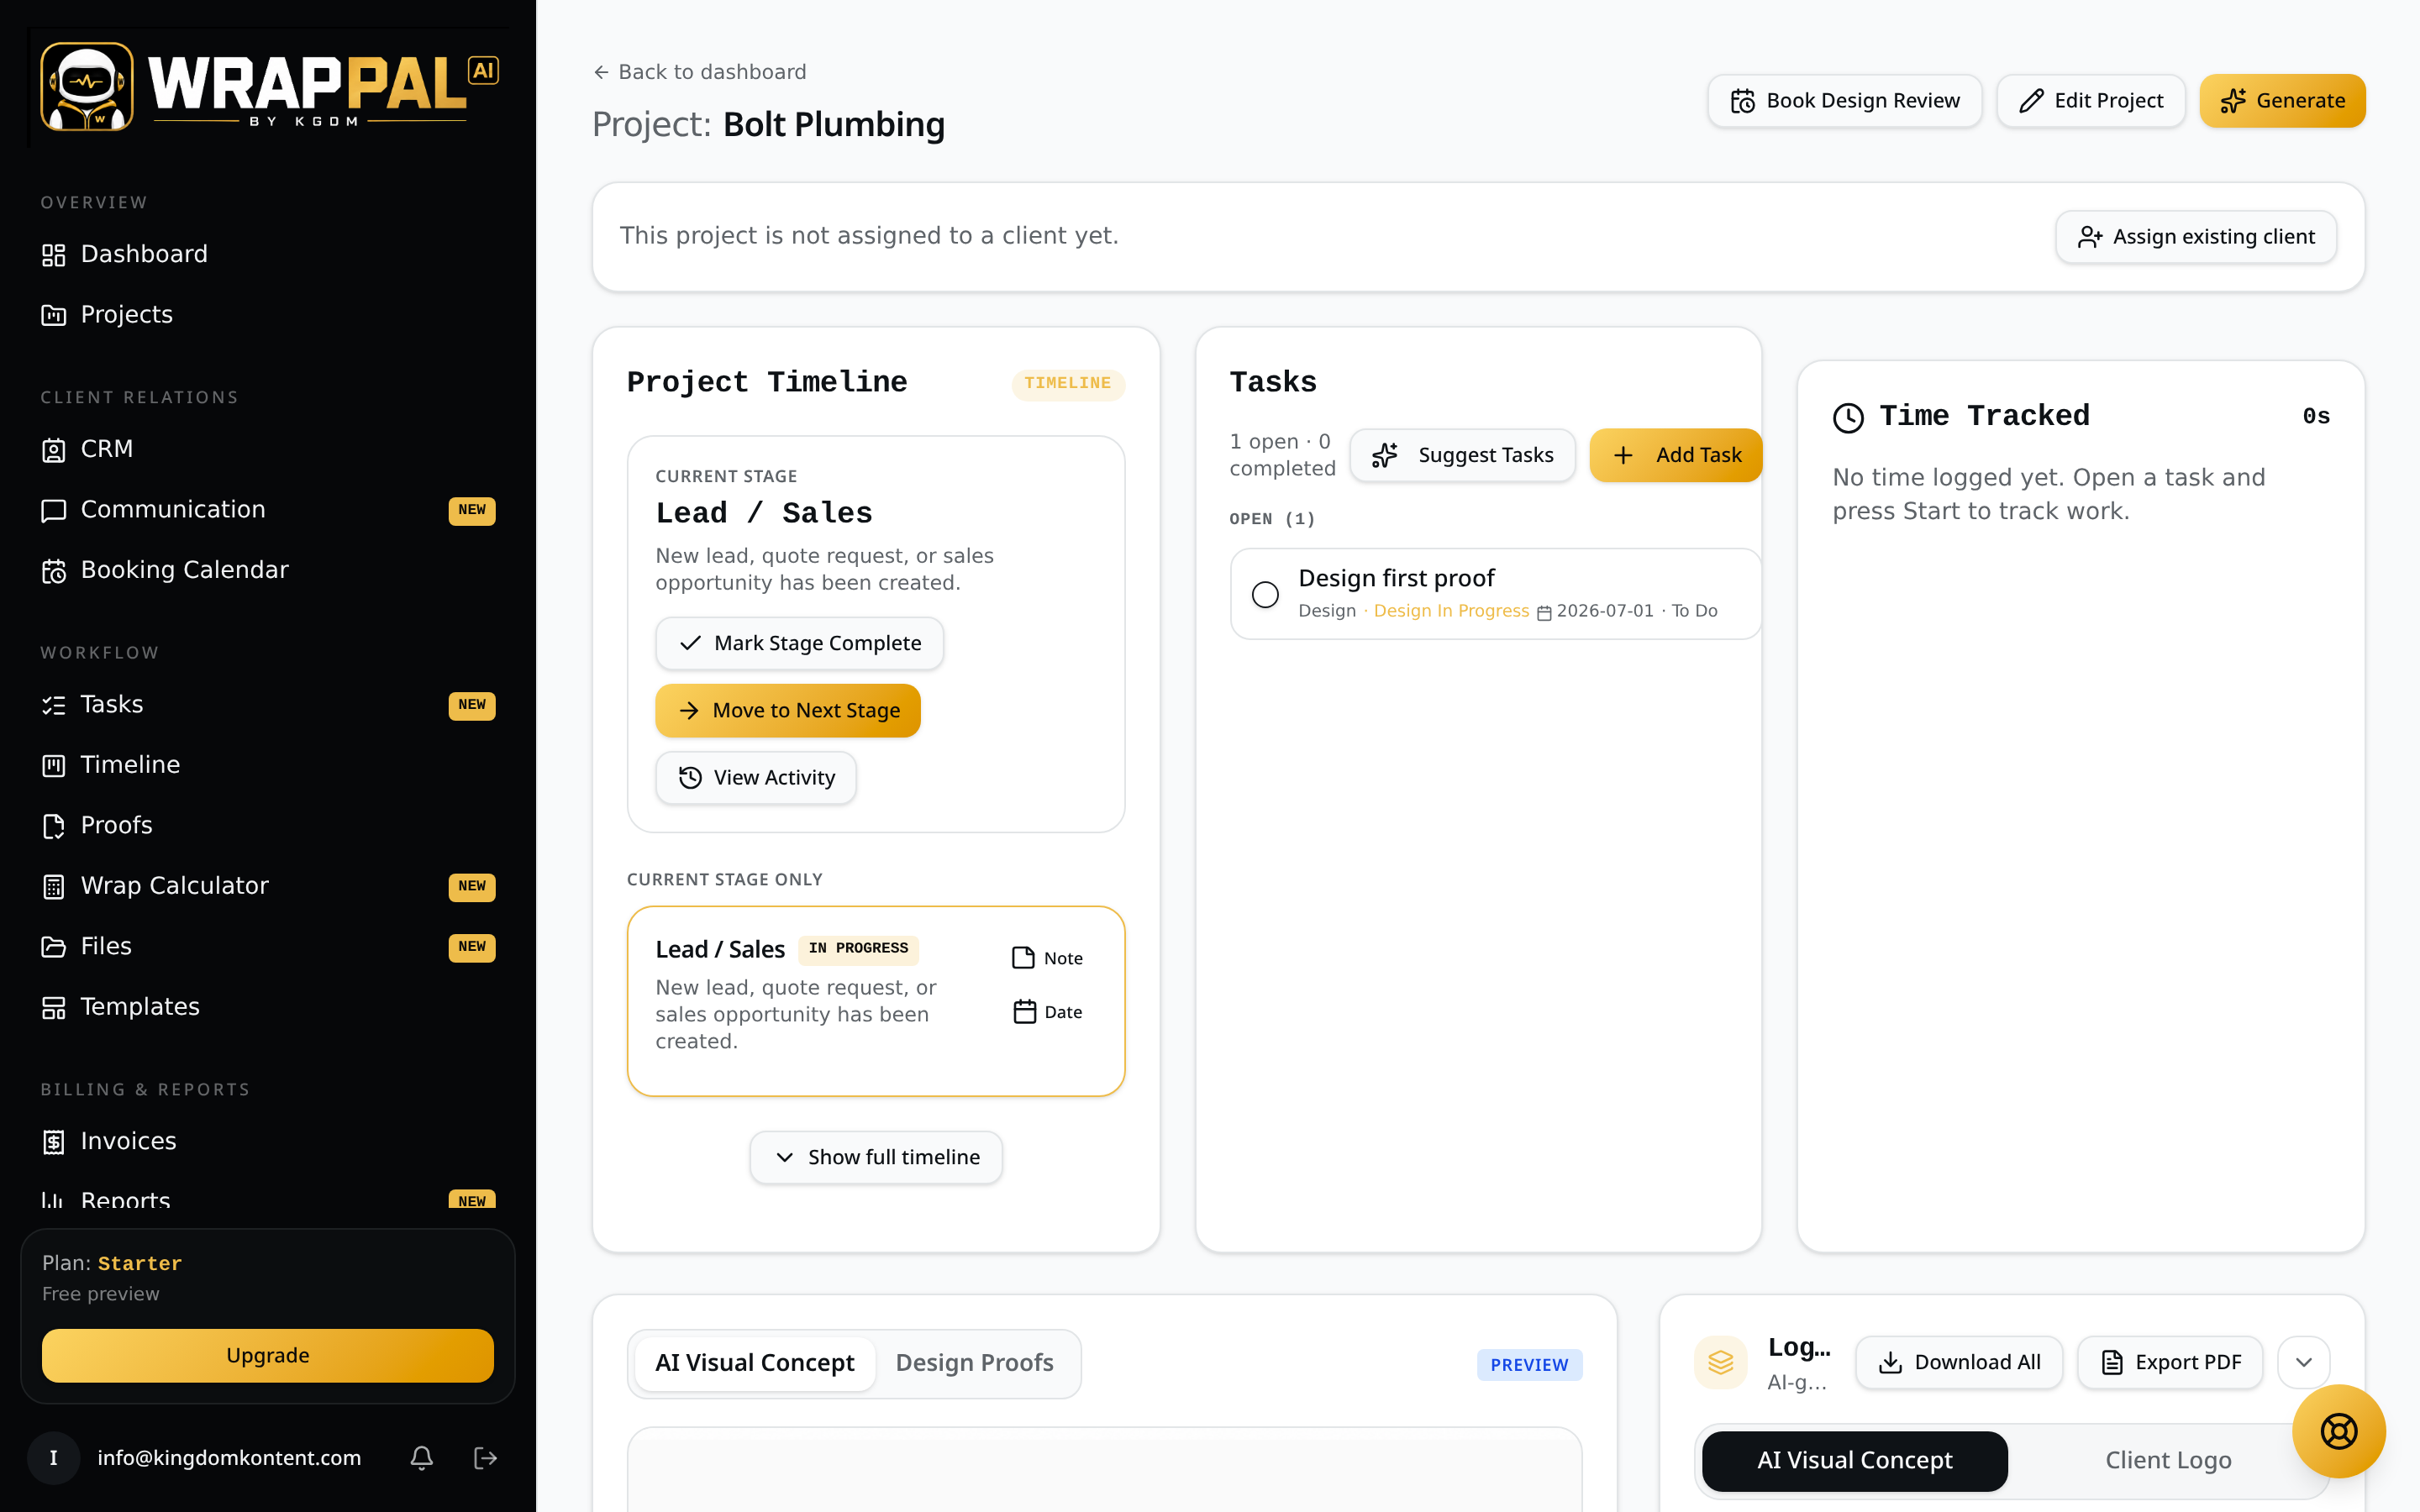Select the AI Visual Concept tab beside Design Proofs
The height and width of the screenshot is (1512, 2420).
coord(755,1363)
